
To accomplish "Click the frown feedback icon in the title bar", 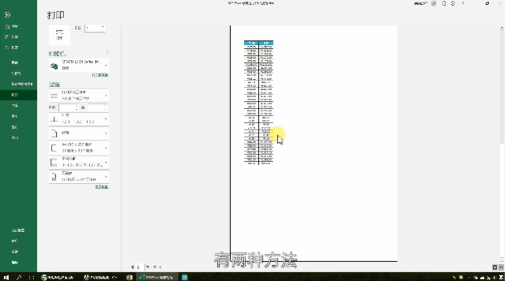I will tap(453, 4).
